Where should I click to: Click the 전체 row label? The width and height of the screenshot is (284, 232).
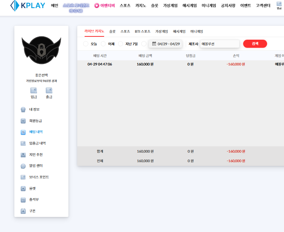[x=100, y=161]
